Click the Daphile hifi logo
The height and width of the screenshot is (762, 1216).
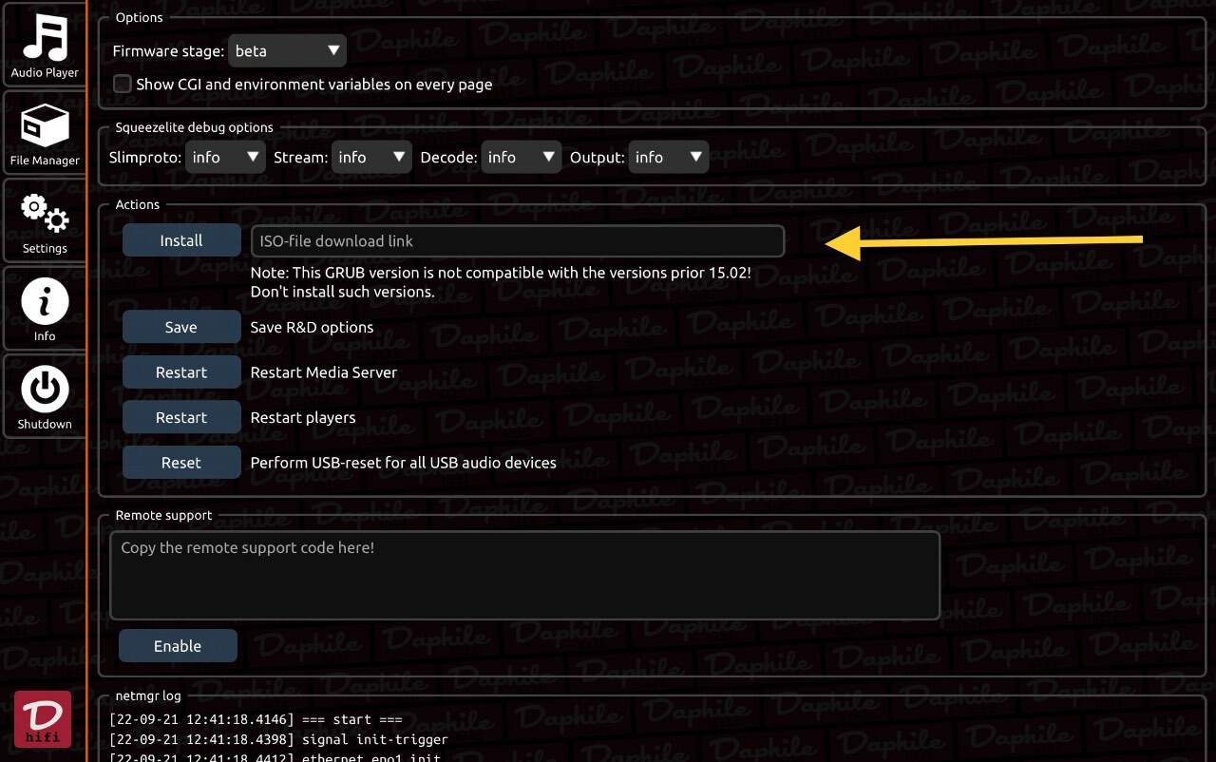43,718
